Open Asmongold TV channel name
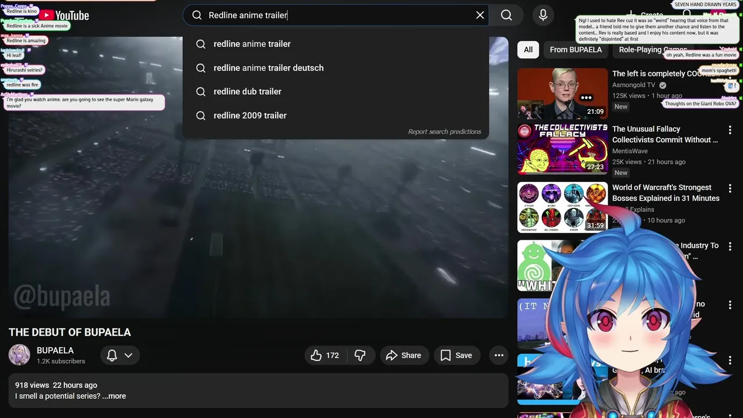Viewport: 743px width, 418px height. 633,85
